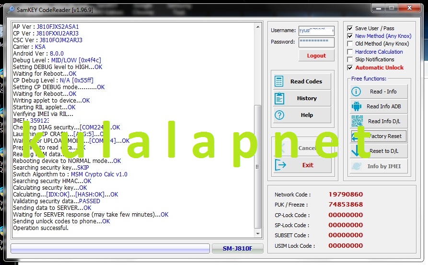Click the Exit arrow icon
The height and width of the screenshot is (265, 428).
click(280, 165)
